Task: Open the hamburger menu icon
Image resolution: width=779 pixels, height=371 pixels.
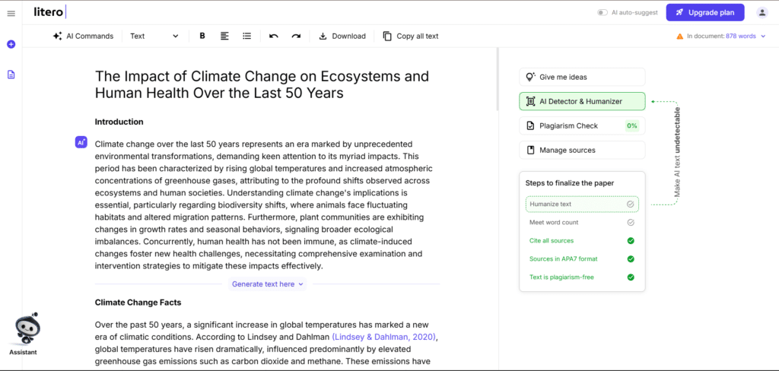Action: click(11, 14)
